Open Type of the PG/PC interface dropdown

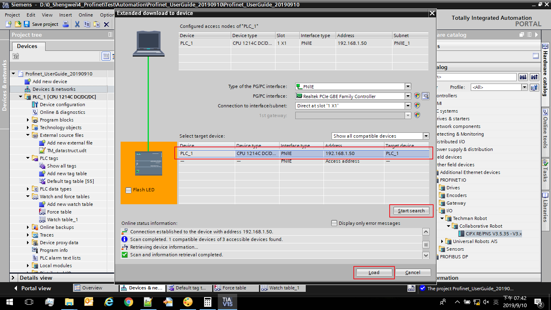[408, 86]
